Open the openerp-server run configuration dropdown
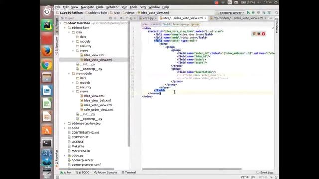This screenshot has height=179, width=319. [x=230, y=13]
